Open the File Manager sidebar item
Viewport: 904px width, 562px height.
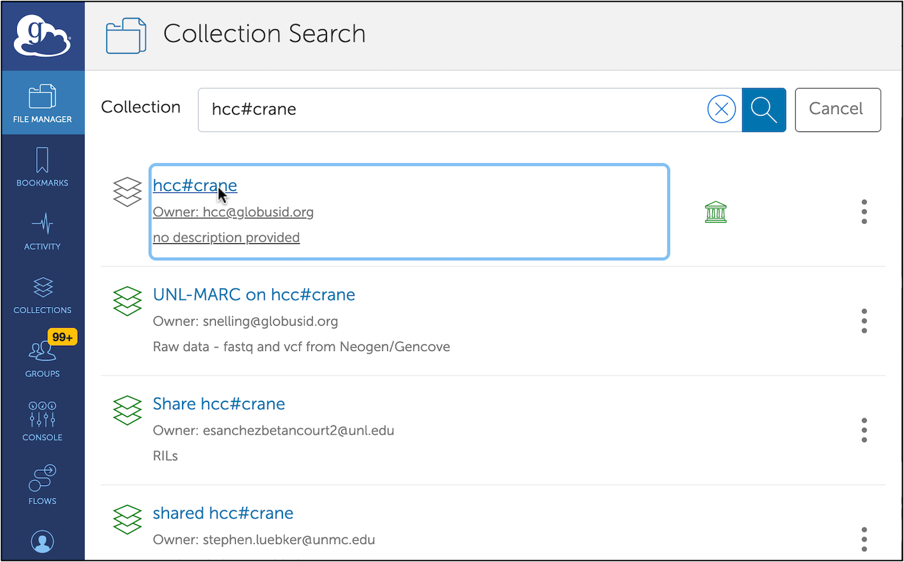click(x=43, y=103)
